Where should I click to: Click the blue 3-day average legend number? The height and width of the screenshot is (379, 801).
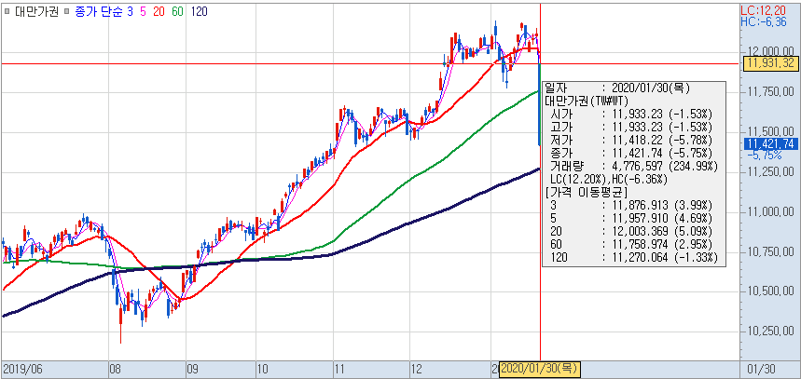[x=129, y=11]
